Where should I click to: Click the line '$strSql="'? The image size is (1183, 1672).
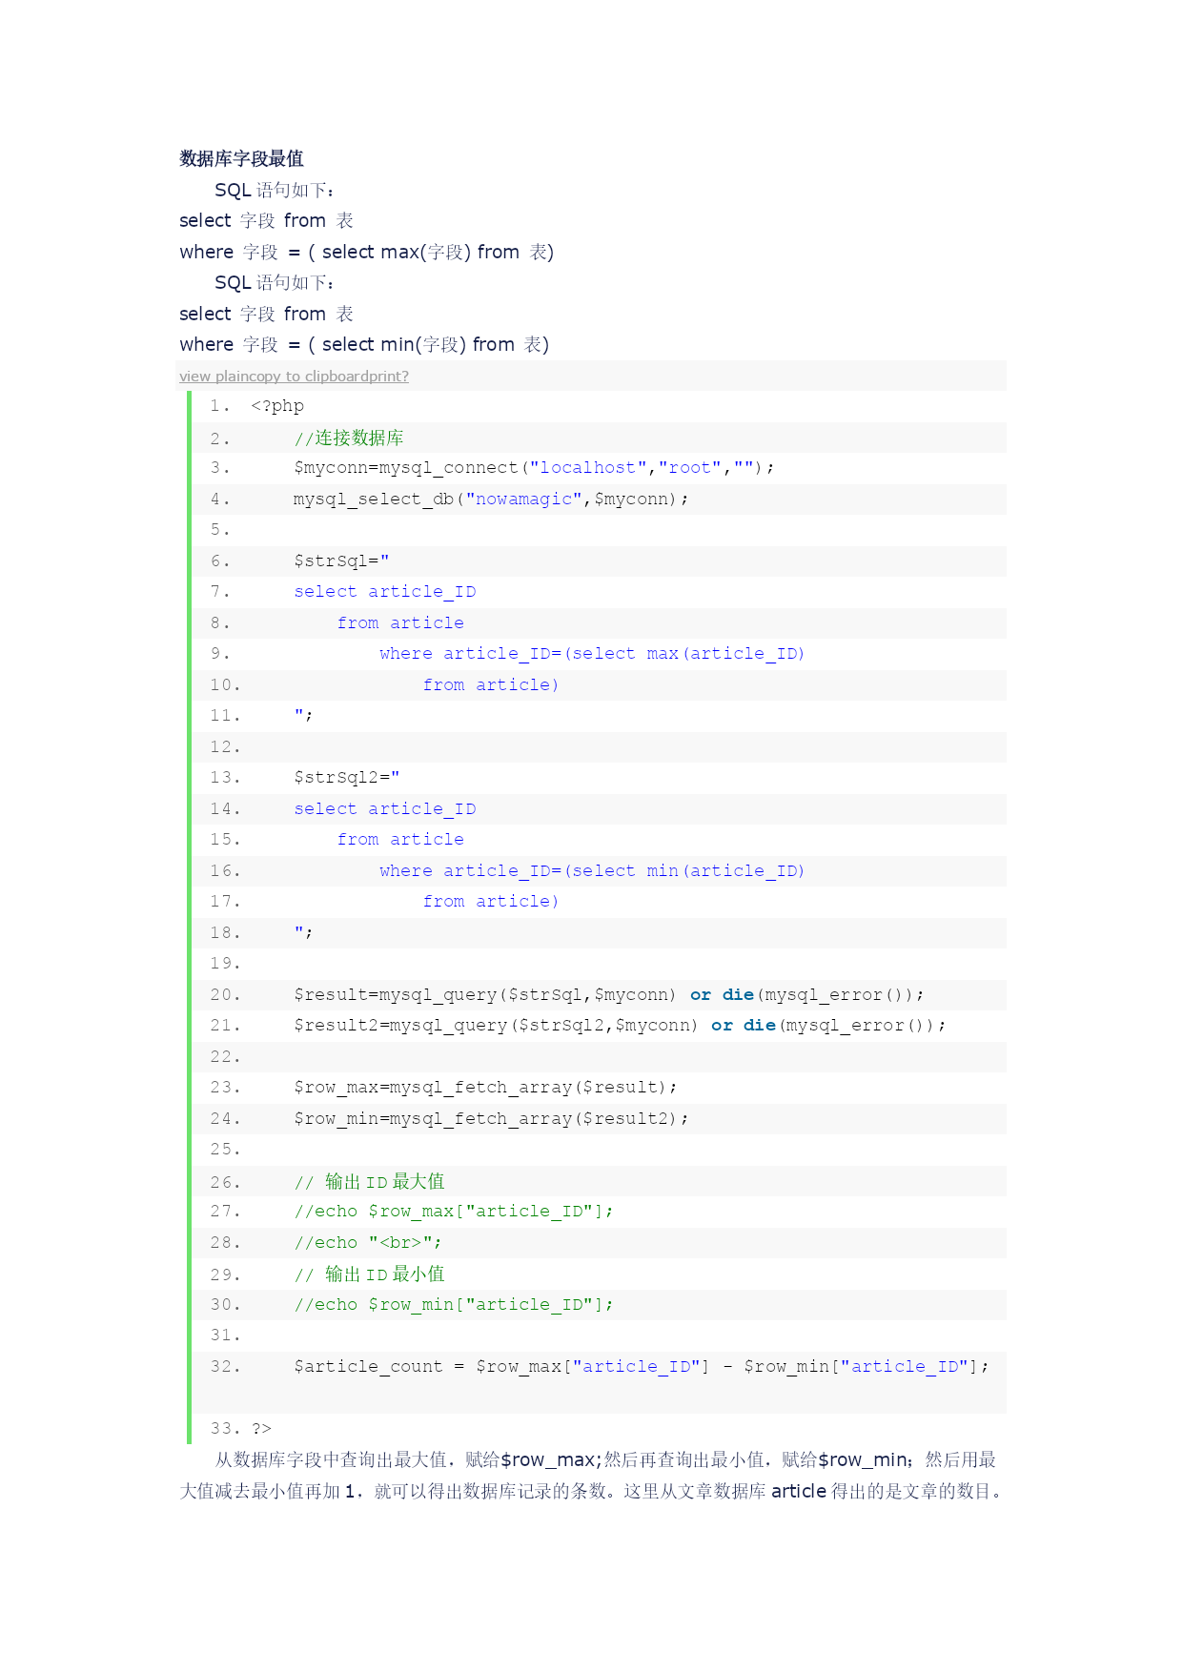point(341,561)
